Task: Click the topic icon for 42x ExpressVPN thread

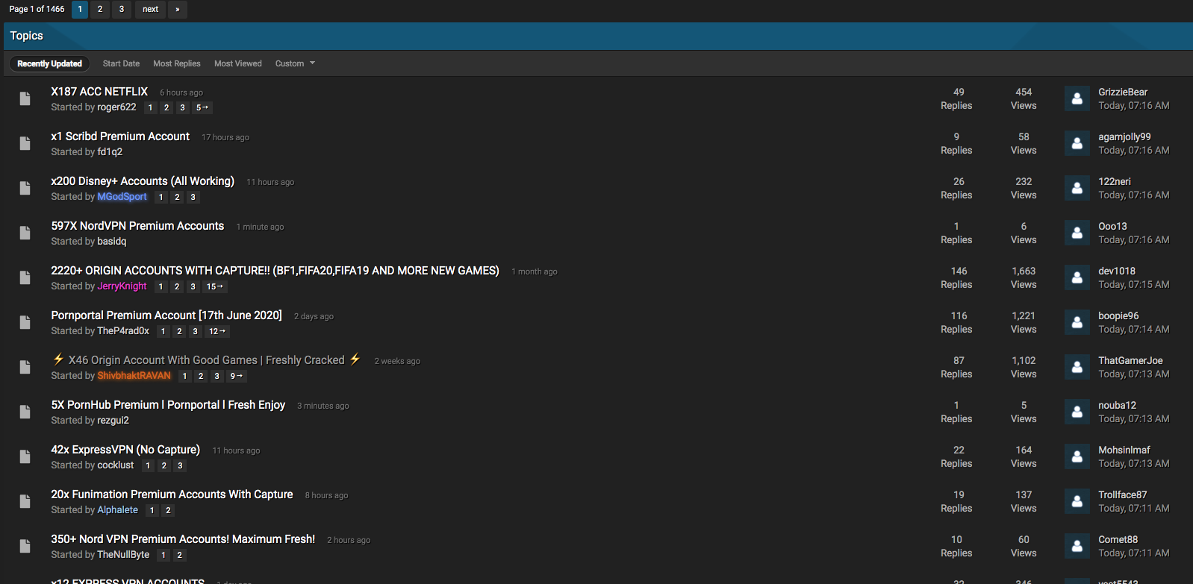Action: pyautogui.click(x=25, y=456)
